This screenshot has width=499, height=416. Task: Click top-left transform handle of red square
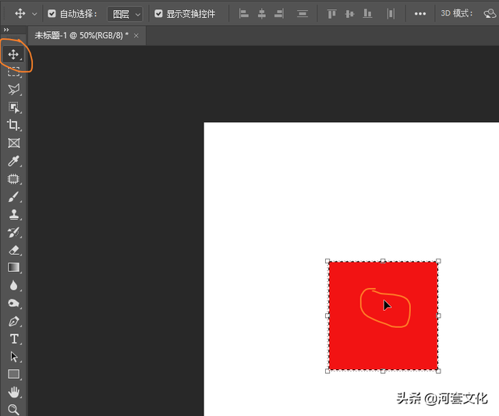click(x=327, y=261)
